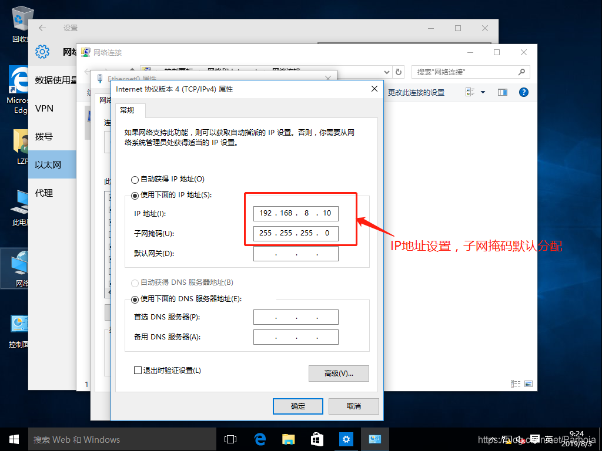
Task: Open the Store icon on the taskbar
Action: pyautogui.click(x=317, y=439)
